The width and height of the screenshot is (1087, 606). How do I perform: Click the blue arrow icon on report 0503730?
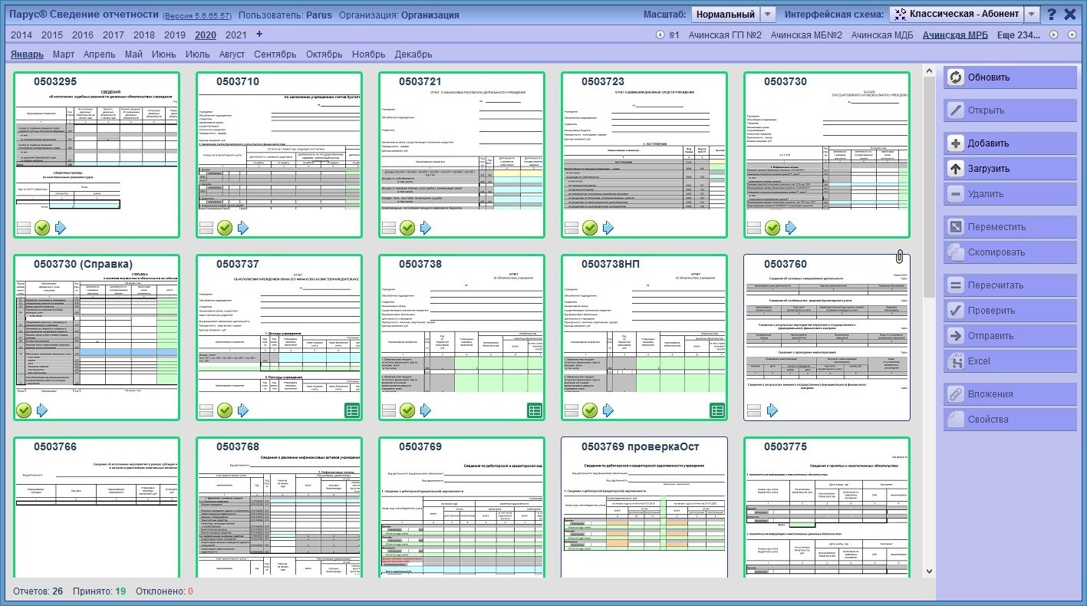(791, 228)
